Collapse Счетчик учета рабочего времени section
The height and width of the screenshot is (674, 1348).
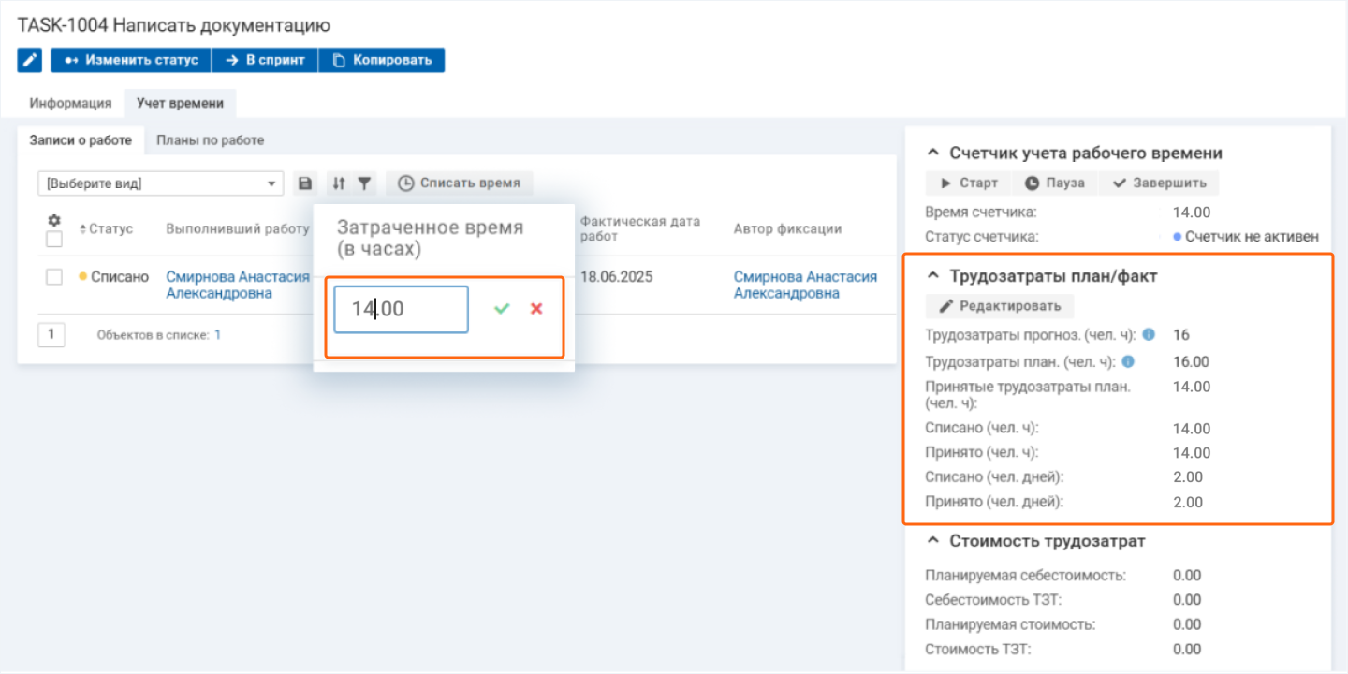pyautogui.click(x=932, y=154)
